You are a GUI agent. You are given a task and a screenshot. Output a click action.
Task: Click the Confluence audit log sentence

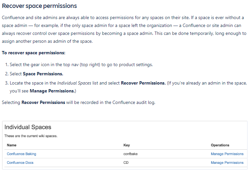point(79,102)
